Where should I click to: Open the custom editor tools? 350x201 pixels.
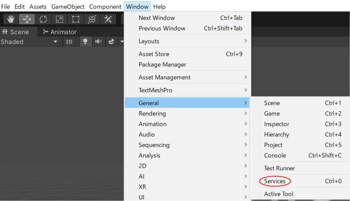[x=108, y=19]
